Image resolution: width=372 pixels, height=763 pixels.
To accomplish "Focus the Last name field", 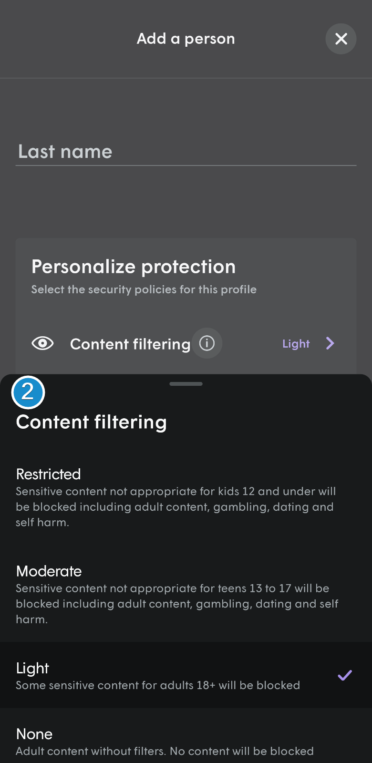I will coord(186,152).
